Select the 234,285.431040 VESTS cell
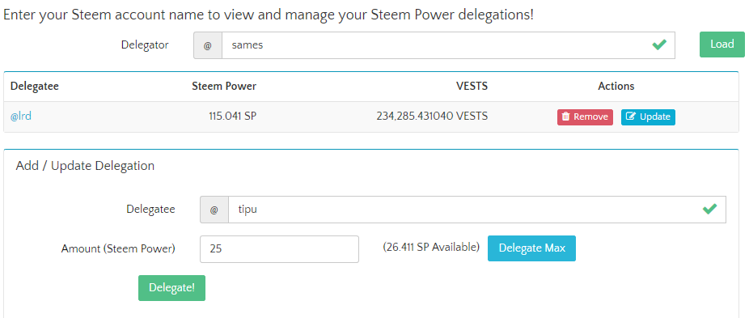This screenshot has height=318, width=749. pos(432,117)
